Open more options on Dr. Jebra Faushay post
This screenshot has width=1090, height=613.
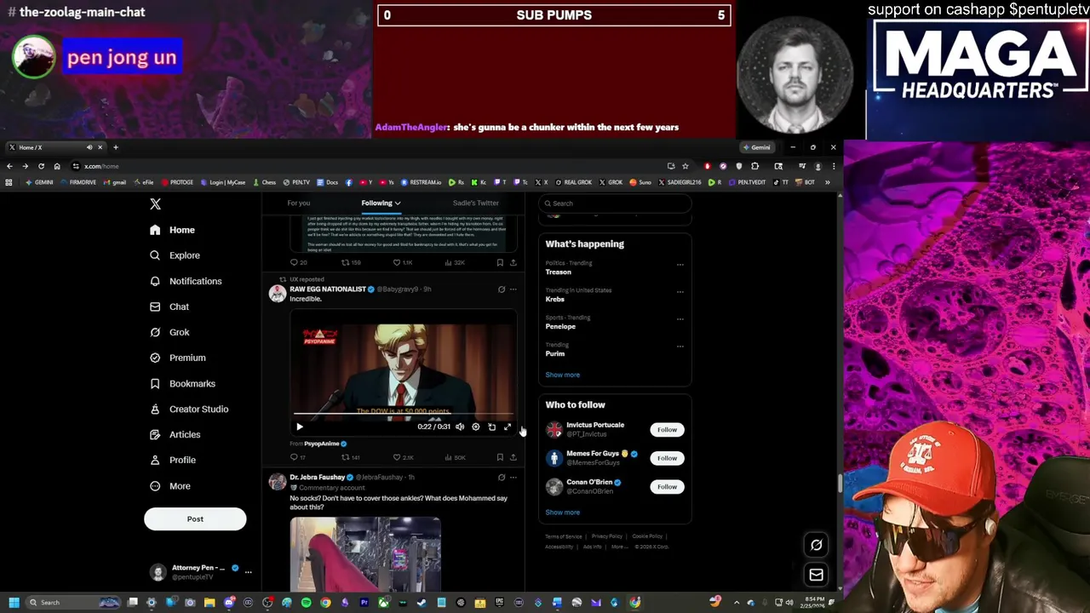[513, 478]
